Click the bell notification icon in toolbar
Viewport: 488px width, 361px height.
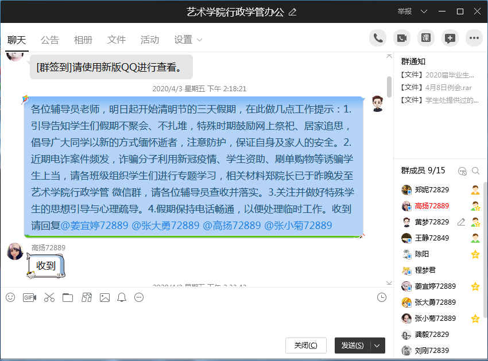122,297
